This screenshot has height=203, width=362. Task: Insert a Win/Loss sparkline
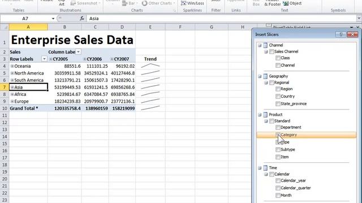point(192,3)
